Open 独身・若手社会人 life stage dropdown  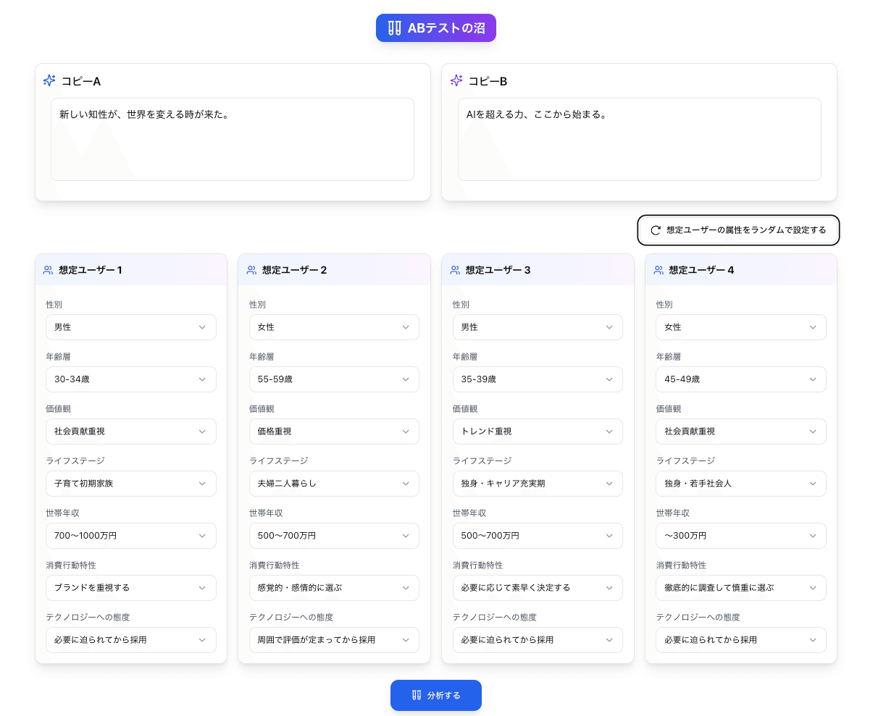(x=740, y=484)
